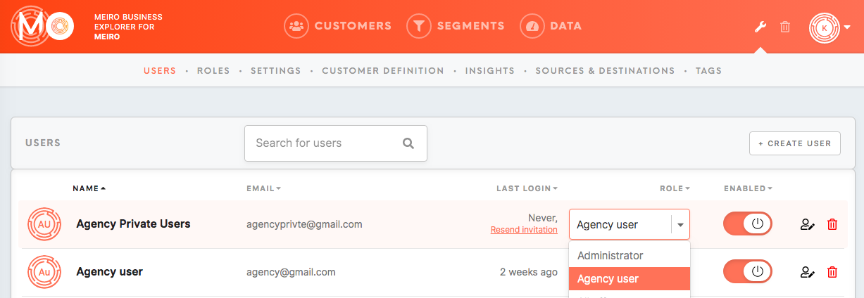Switch to the Users tab
Viewport: 864px width, 298px height.
160,71
